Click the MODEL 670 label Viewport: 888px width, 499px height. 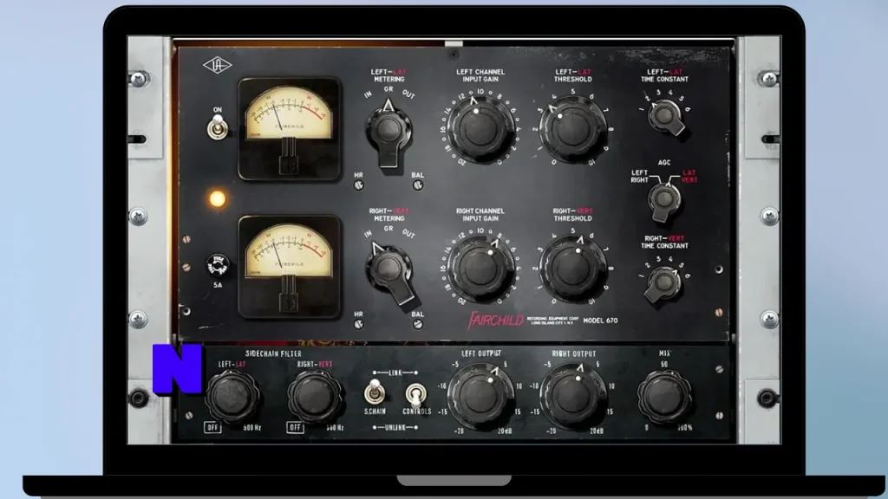click(600, 321)
